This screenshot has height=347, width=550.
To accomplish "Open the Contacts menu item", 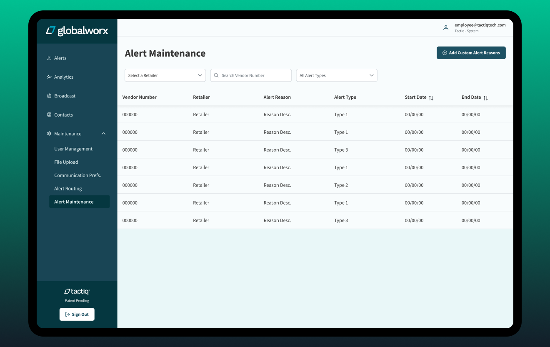I will tap(63, 115).
